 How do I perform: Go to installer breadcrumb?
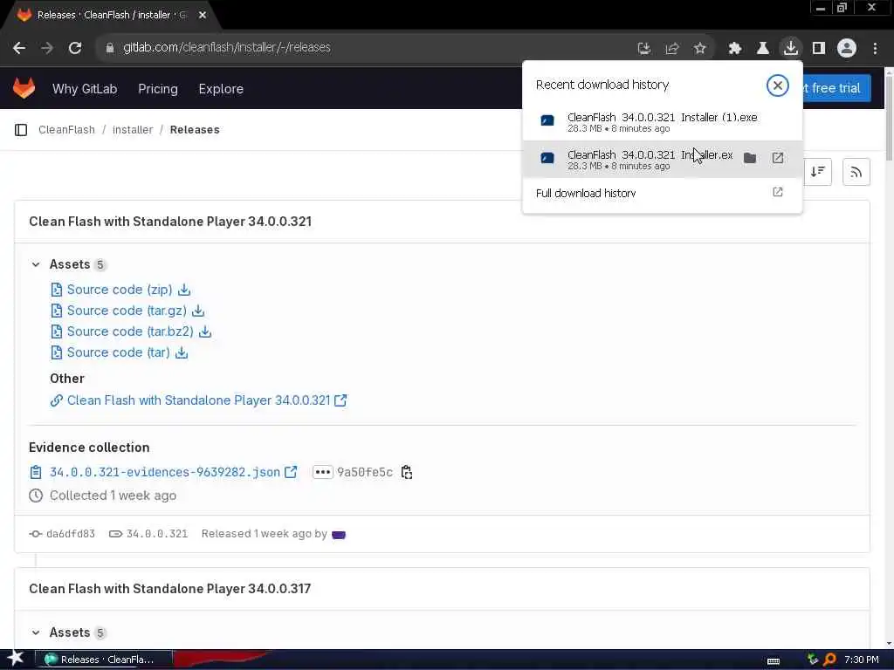point(133,130)
